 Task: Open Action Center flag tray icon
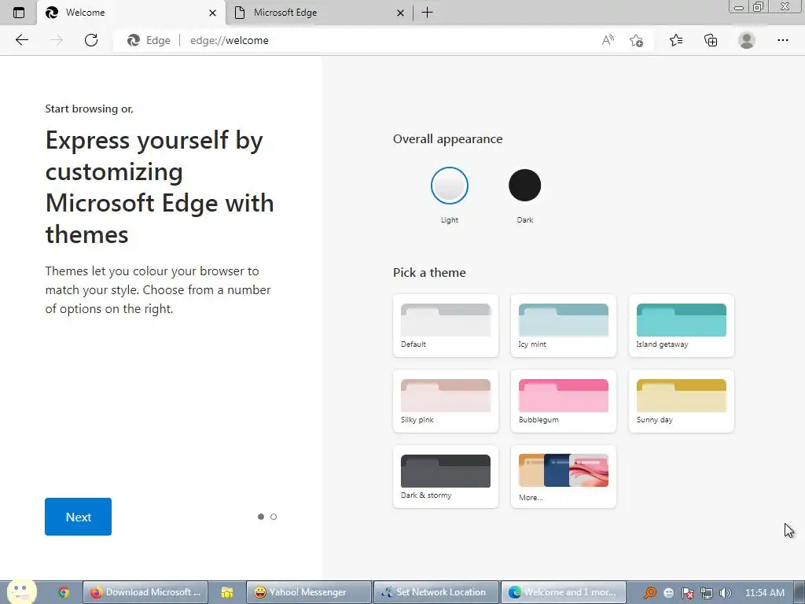[687, 593]
